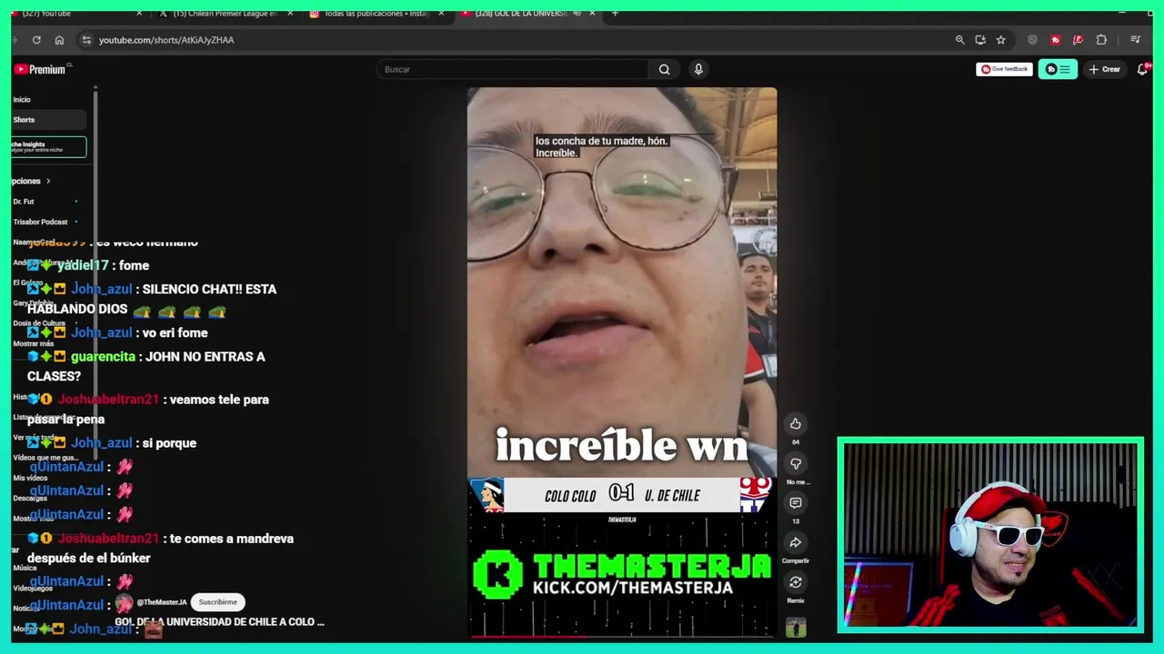Open the gray S extension icon
Image resolution: width=1164 pixels, height=654 pixels.
click(1032, 40)
